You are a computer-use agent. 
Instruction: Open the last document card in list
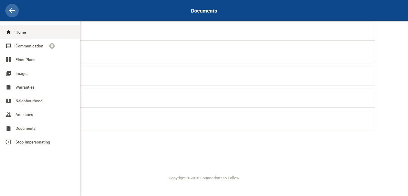tap(227, 121)
